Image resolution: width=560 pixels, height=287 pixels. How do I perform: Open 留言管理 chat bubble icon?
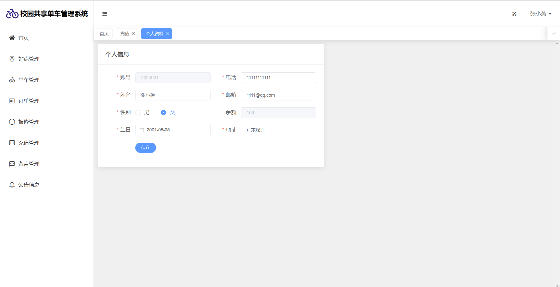(12, 164)
